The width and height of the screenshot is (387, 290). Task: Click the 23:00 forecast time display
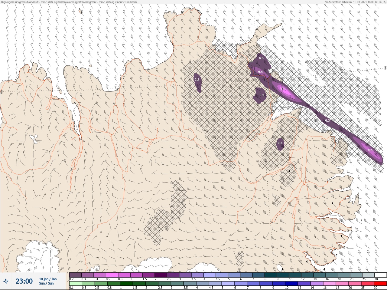coord(24,281)
